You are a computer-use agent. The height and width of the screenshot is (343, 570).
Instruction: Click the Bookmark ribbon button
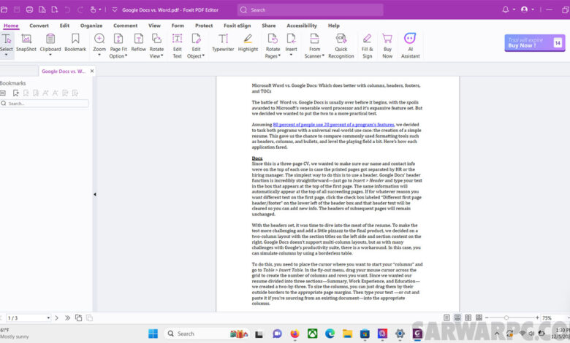coord(75,42)
